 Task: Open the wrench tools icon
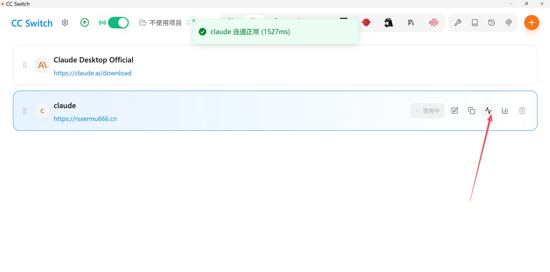458,22
